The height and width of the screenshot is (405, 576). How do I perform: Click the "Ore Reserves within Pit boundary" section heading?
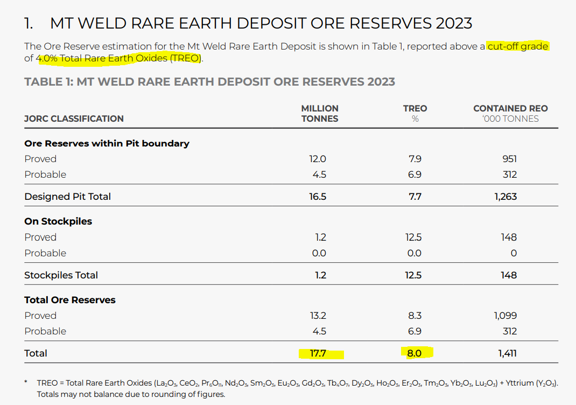(107, 143)
